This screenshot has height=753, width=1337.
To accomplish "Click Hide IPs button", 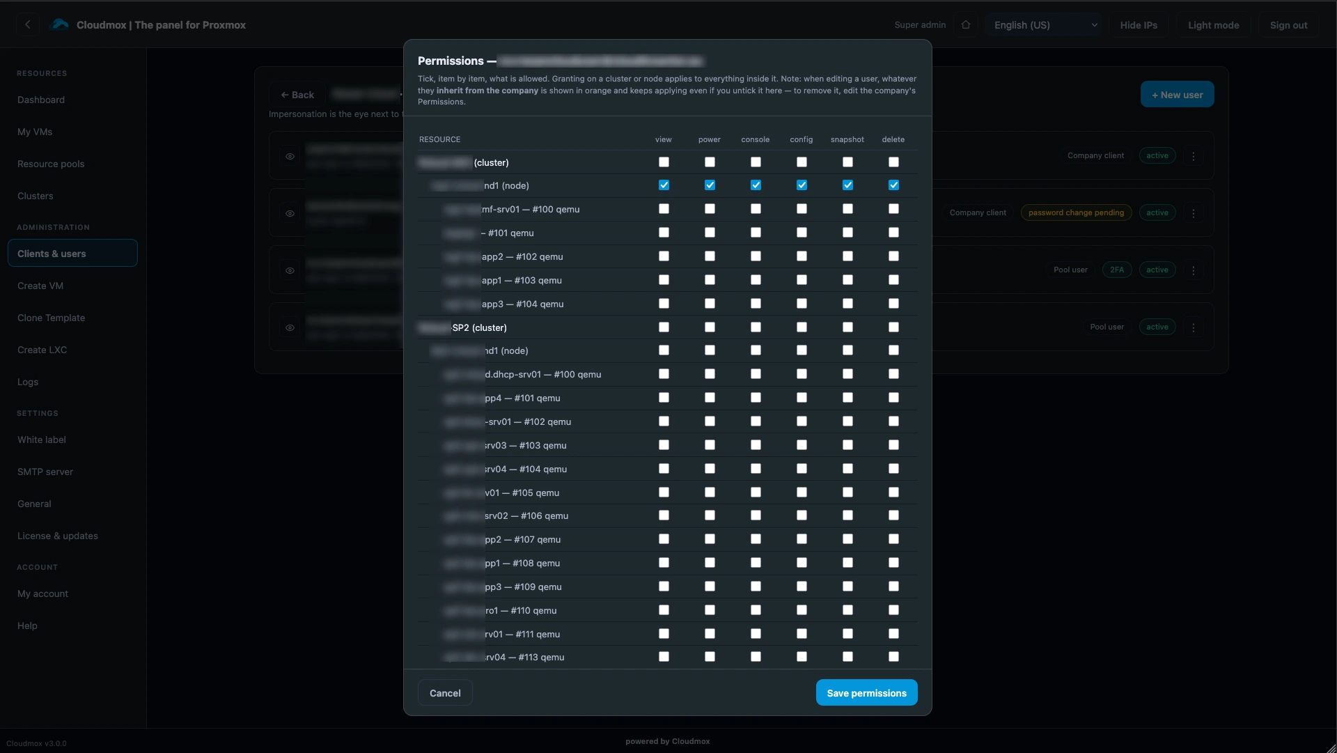I will pos(1139,25).
